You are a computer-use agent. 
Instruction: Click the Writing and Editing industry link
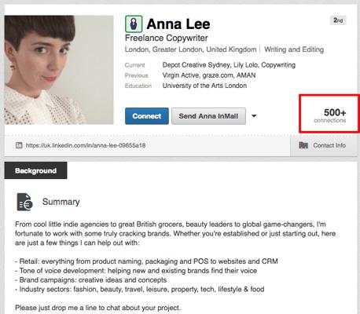tap(294, 49)
